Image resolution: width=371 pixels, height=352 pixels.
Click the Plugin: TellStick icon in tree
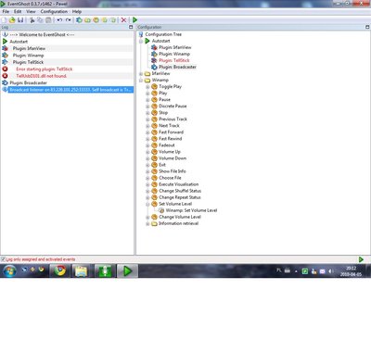coord(154,60)
